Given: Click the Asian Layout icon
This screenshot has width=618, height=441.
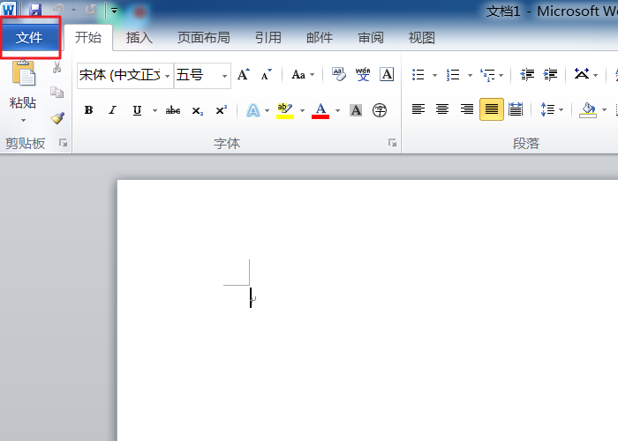Looking at the screenshot, I should tap(582, 74).
